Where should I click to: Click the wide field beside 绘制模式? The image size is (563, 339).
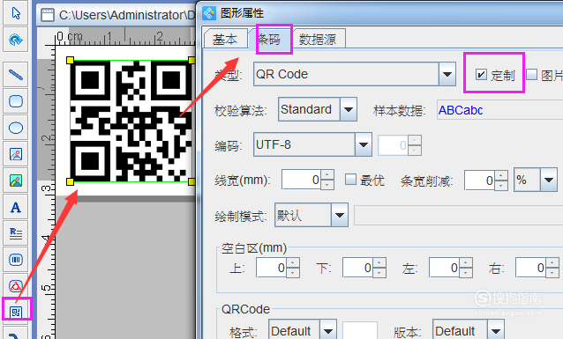pyautogui.click(x=458, y=215)
